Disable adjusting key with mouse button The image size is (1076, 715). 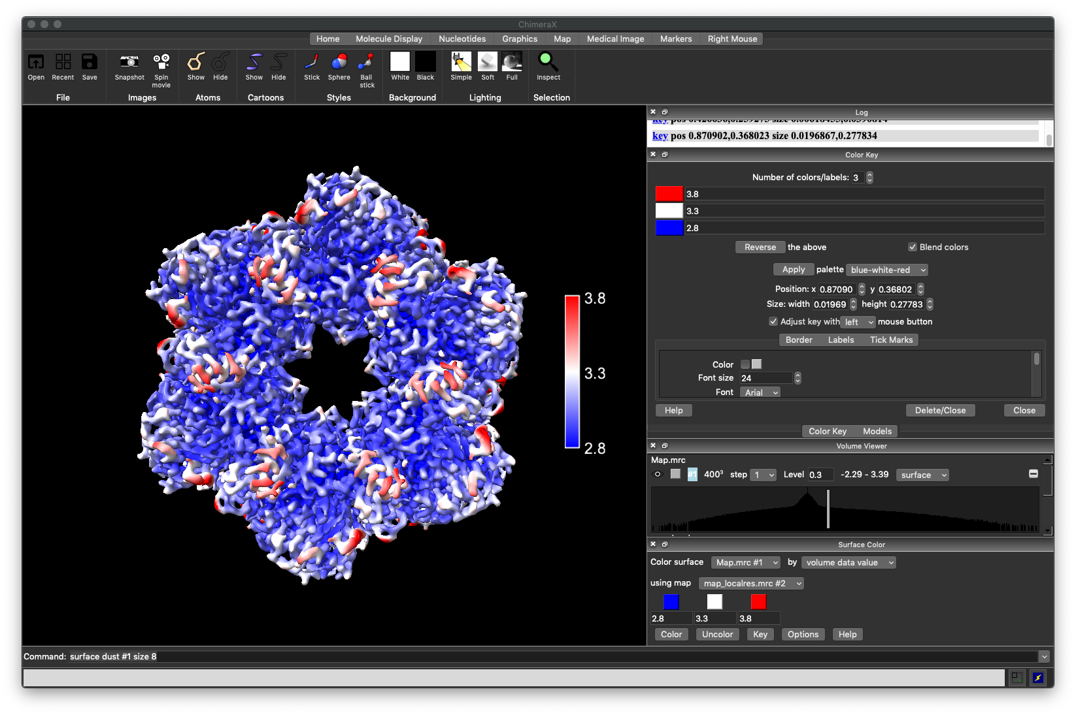click(x=773, y=321)
